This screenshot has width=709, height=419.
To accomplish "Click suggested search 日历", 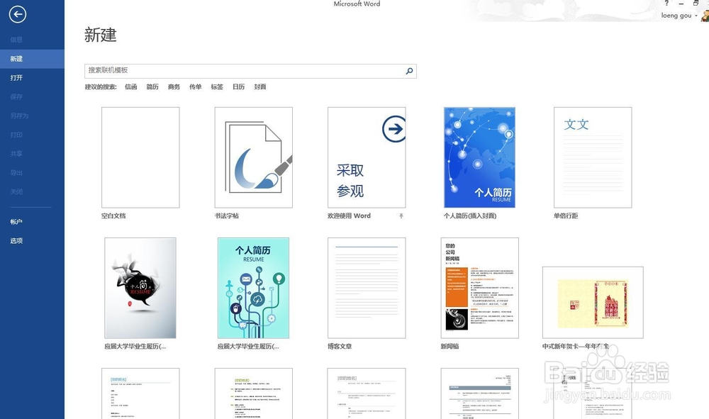I will (x=238, y=86).
